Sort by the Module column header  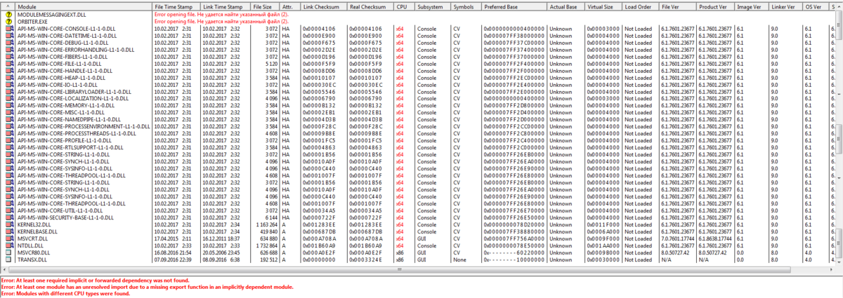[83, 6]
